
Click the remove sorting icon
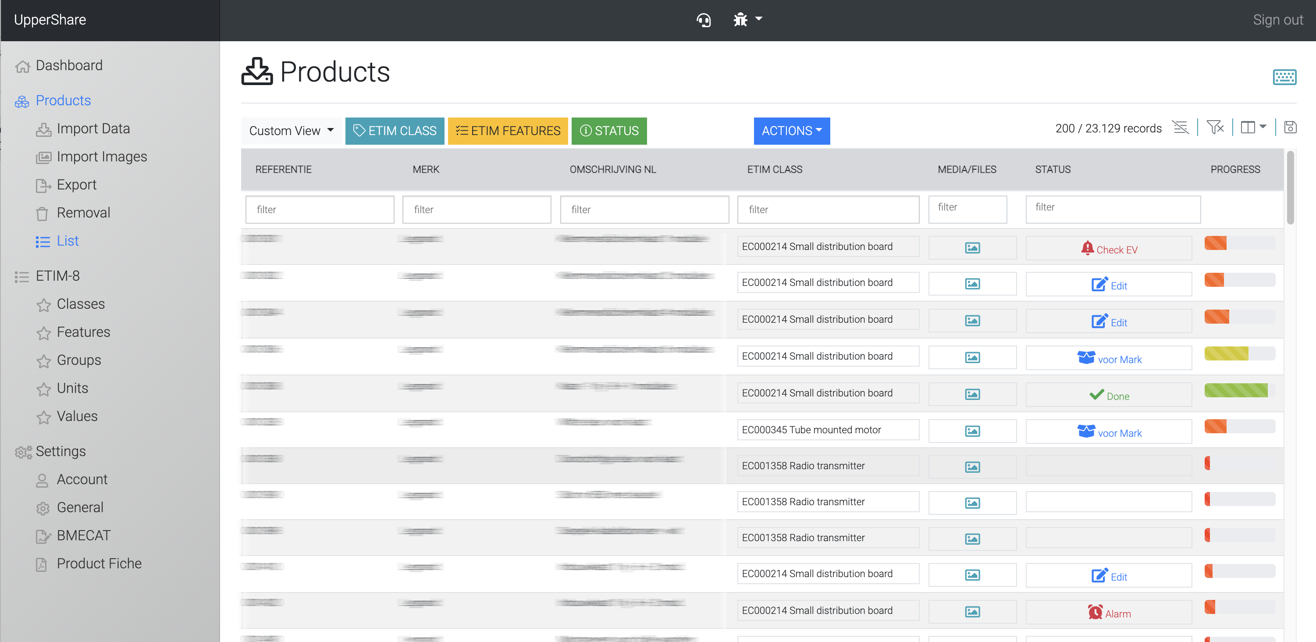(1181, 127)
